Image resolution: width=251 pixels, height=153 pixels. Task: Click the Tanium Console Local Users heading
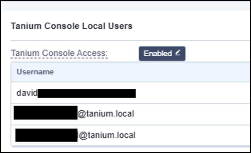(x=71, y=26)
